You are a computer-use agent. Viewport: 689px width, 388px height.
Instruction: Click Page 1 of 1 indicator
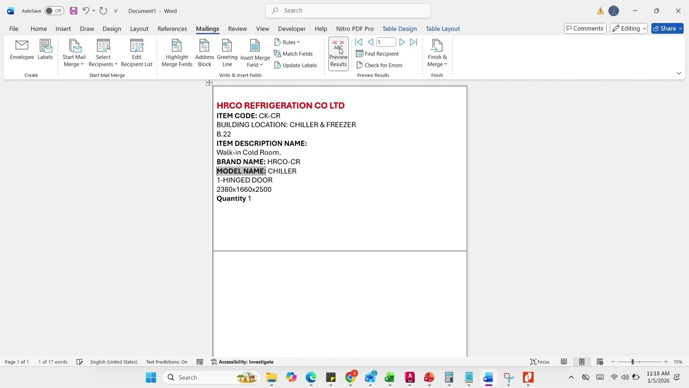tap(17, 362)
